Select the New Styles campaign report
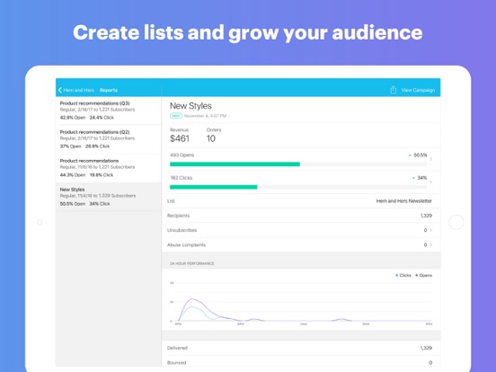496x372 pixels. pyautogui.click(x=108, y=197)
